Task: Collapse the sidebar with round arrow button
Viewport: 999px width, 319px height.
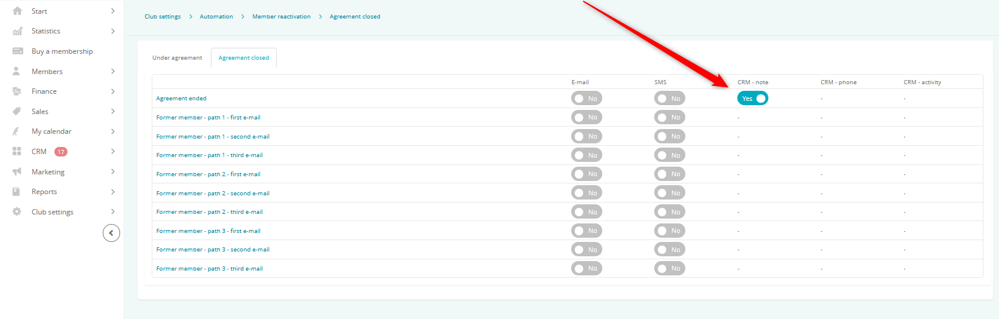Action: click(x=111, y=233)
